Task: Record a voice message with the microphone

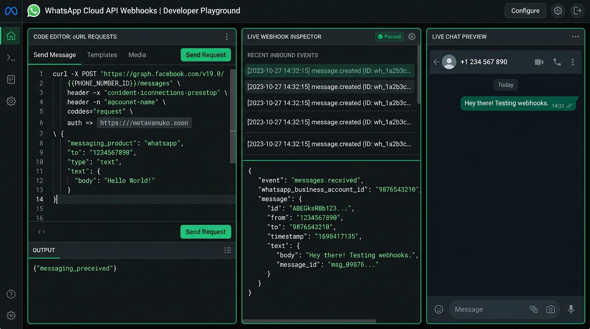Action: [571, 309]
